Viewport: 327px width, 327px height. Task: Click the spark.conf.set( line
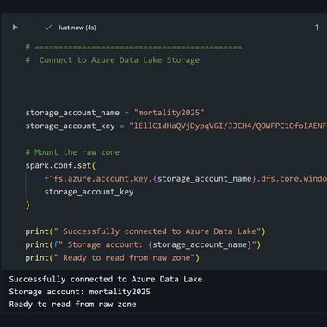pyautogui.click(x=60, y=165)
